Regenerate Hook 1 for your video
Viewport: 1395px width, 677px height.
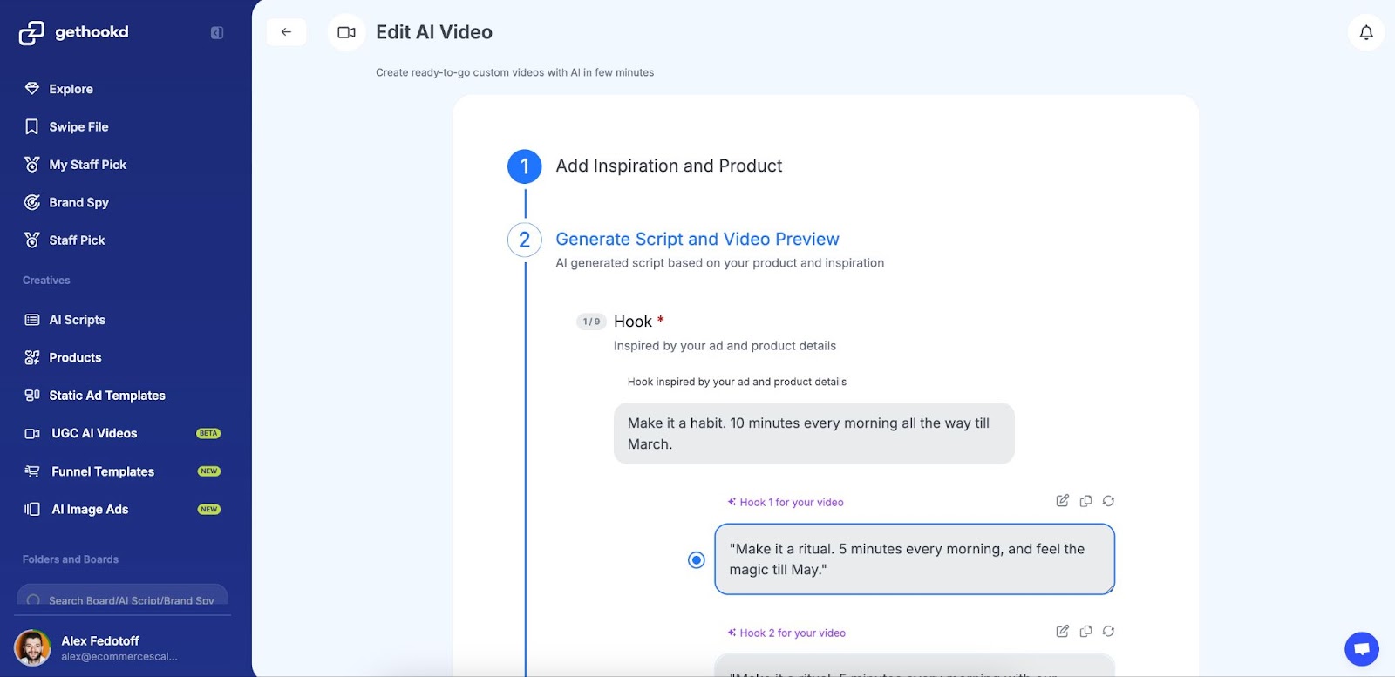(1108, 501)
